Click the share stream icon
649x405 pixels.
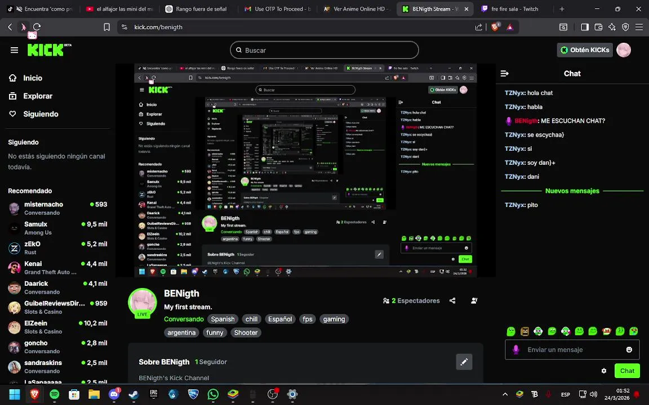pos(452,301)
